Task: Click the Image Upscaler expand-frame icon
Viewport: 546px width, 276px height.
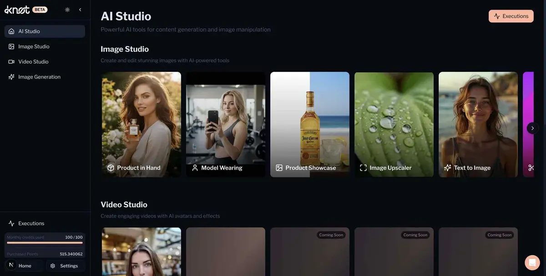Action: pos(363,168)
